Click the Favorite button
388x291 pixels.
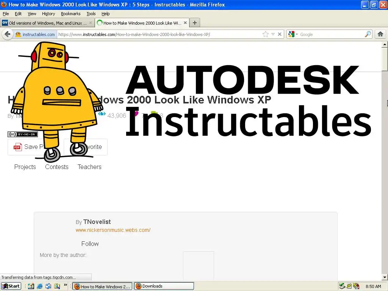86,147
